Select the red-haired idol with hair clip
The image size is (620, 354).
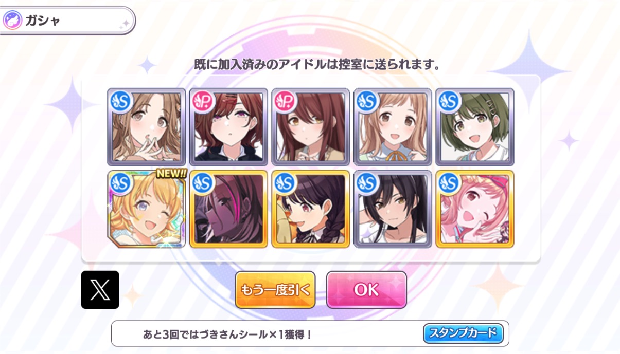[228, 127]
